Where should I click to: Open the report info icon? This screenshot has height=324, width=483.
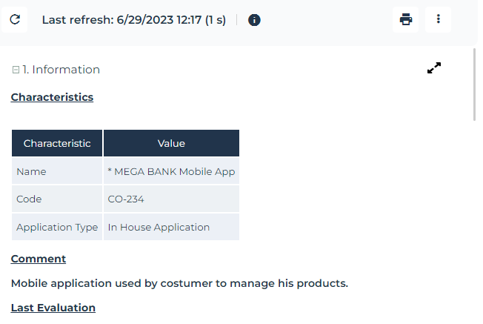click(x=254, y=20)
